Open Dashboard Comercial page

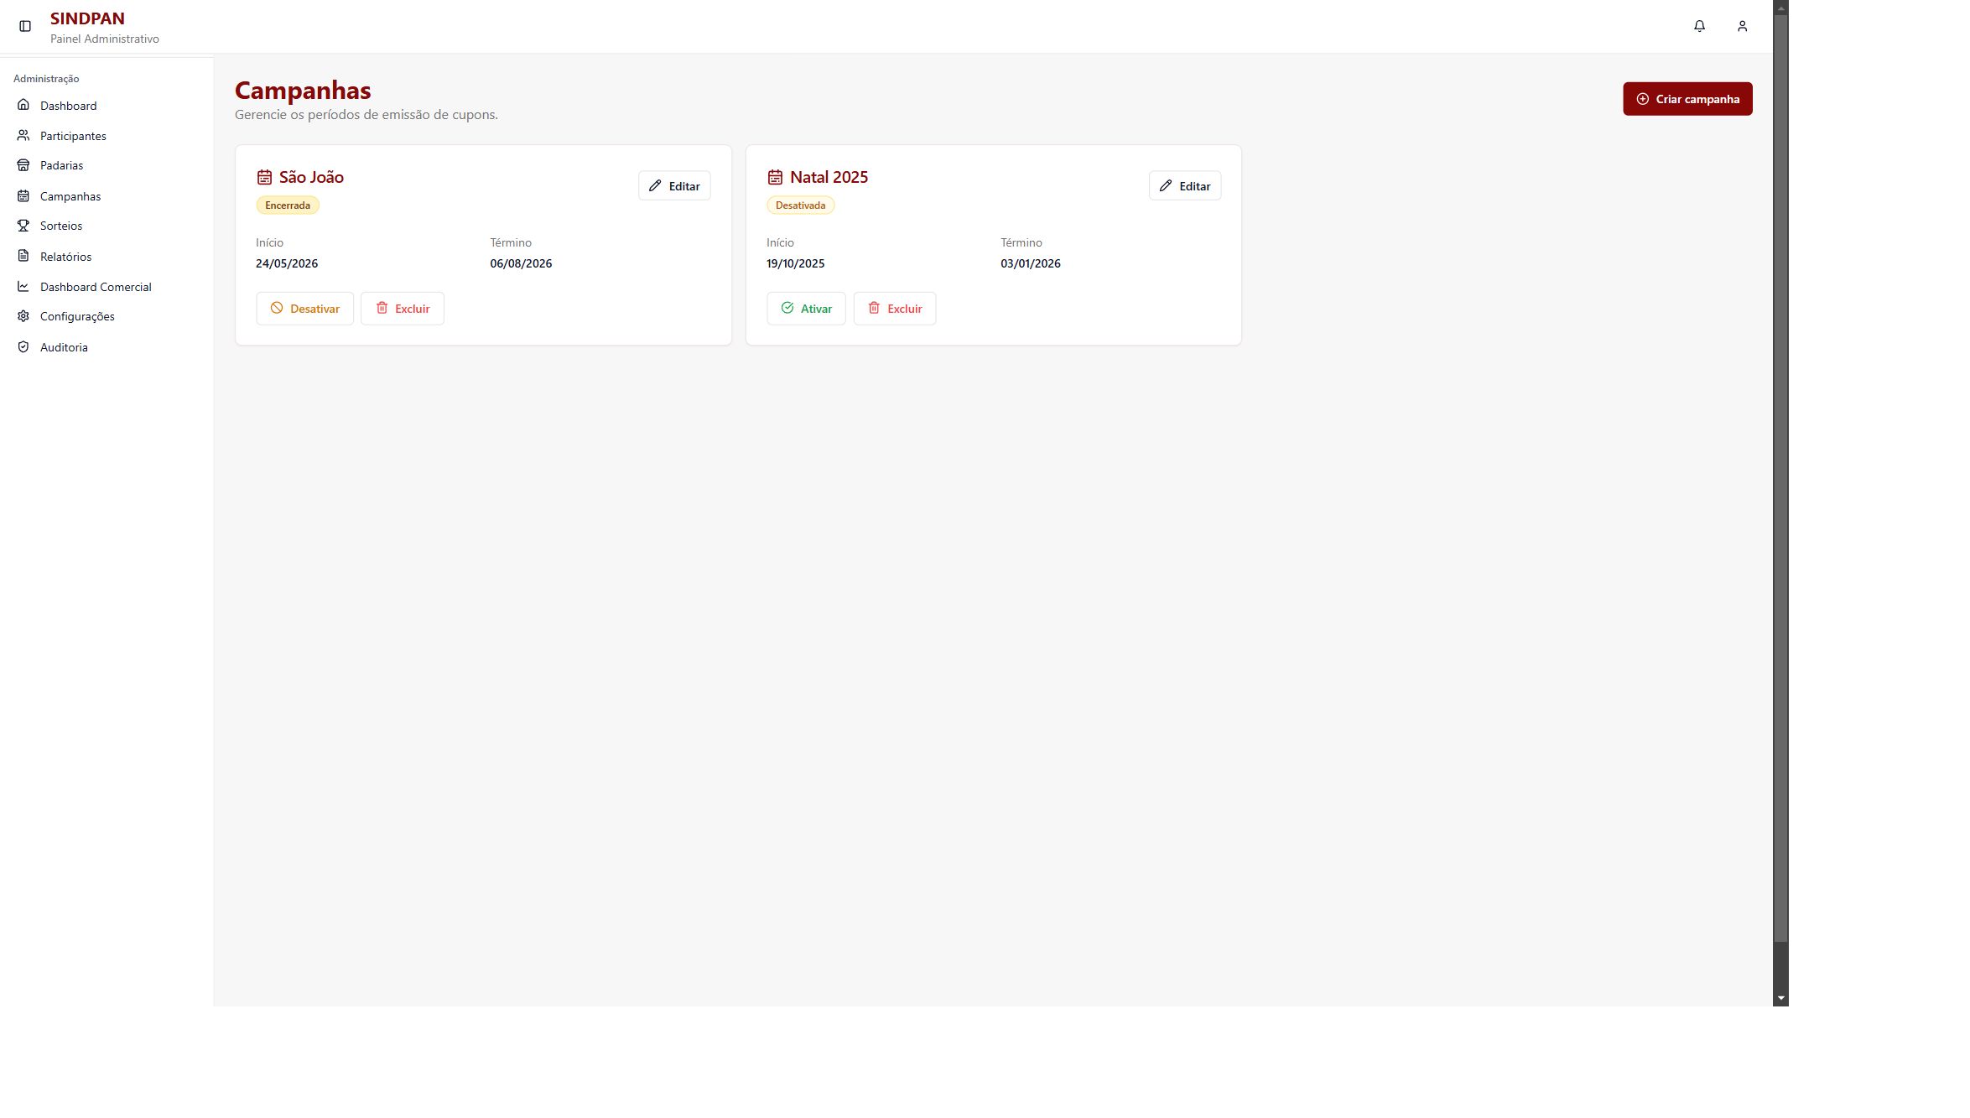click(x=107, y=287)
